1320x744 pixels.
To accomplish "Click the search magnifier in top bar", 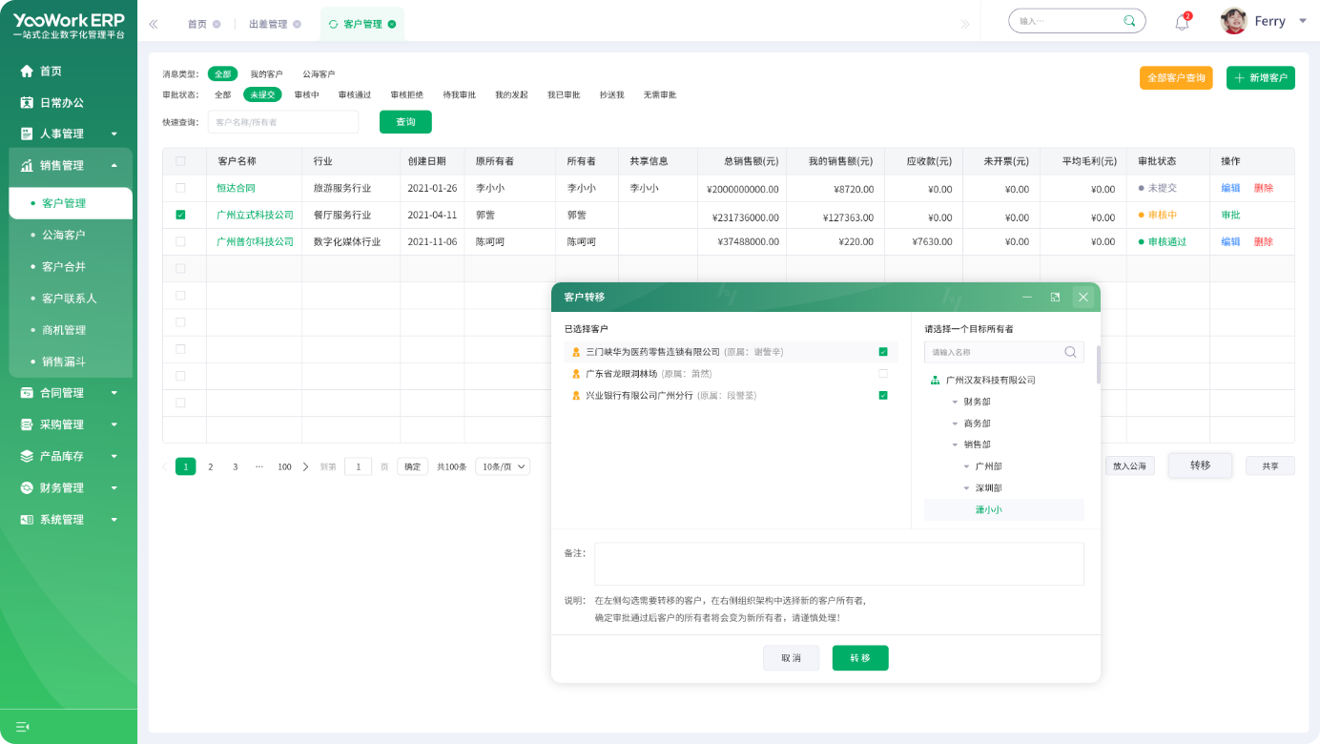I will coord(1129,21).
